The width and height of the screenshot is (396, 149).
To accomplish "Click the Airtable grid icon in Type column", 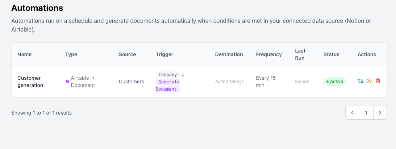I will tap(67, 82).
